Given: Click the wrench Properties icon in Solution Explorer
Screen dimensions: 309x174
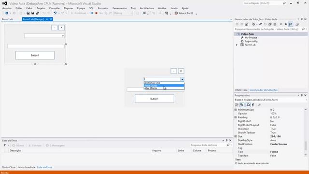Looking at the screenshot, I should coord(286,24).
